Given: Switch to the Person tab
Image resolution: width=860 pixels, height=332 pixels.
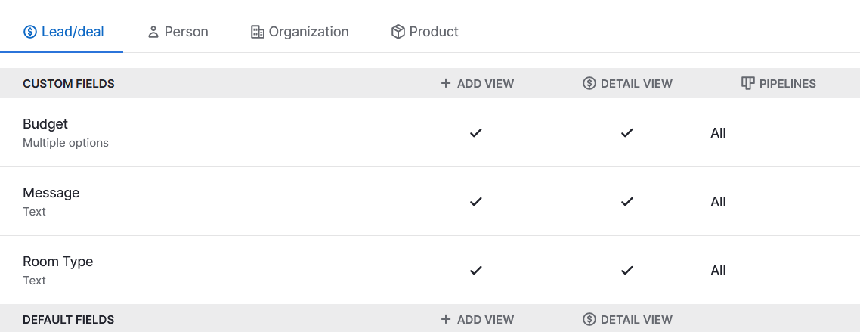Looking at the screenshot, I should (x=178, y=32).
